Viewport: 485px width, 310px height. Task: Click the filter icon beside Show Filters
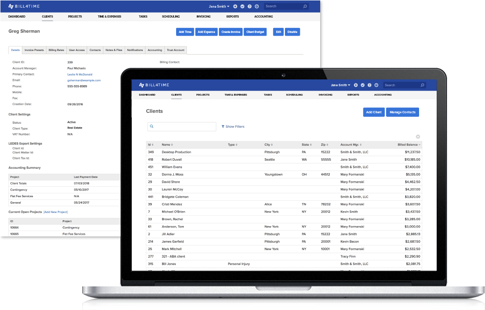(223, 126)
